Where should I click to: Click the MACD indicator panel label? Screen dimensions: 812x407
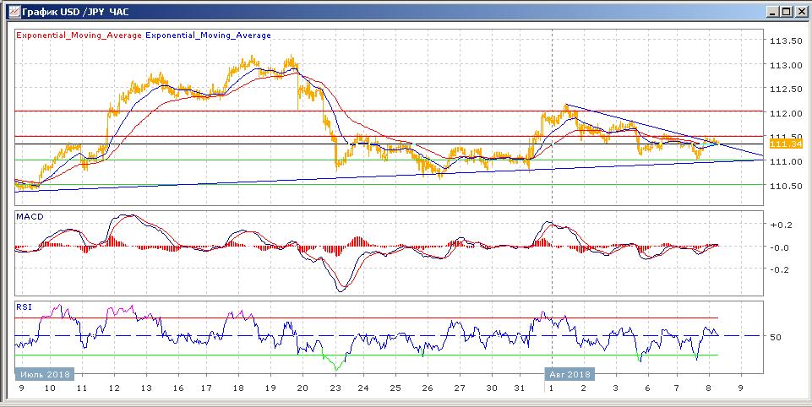click(x=30, y=217)
